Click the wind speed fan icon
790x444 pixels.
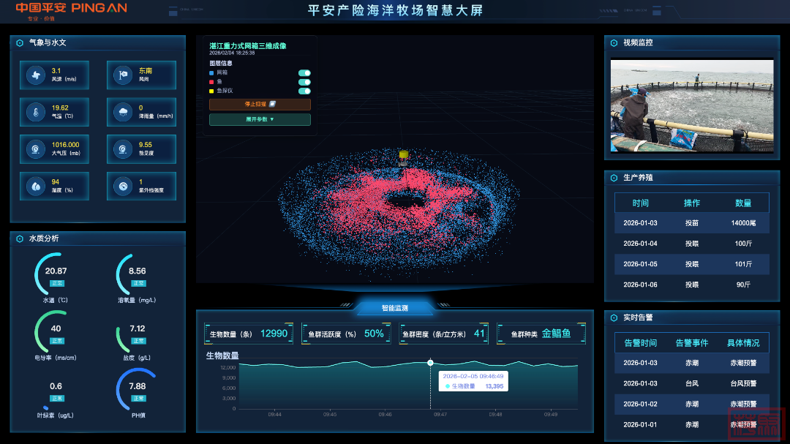coord(35,75)
